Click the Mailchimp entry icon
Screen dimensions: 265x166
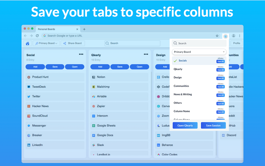tap(94, 87)
